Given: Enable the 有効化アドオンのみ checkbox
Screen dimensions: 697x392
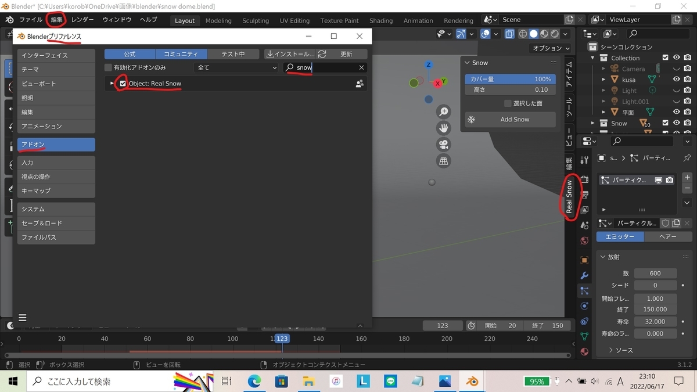Looking at the screenshot, I should [x=108, y=68].
